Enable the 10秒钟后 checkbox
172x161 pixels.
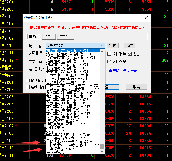click(28, 80)
